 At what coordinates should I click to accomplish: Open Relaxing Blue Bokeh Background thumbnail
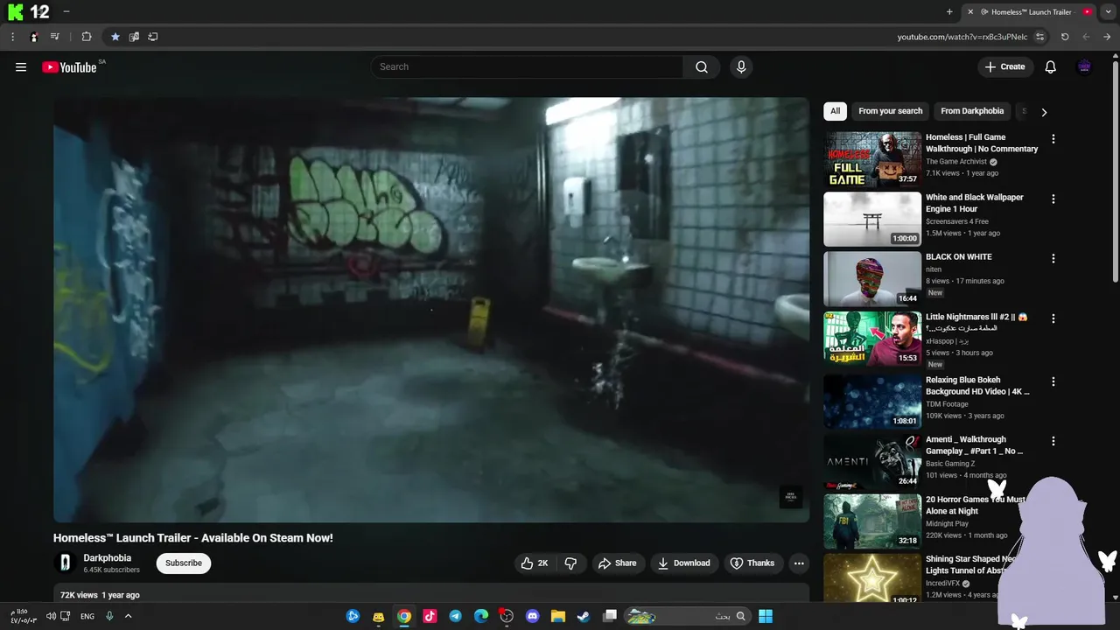point(872,402)
